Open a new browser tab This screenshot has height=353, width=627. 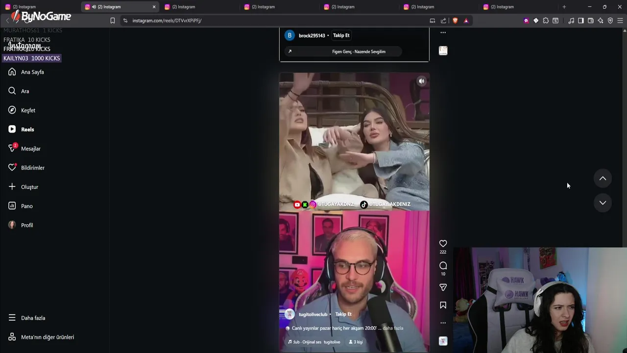click(564, 7)
